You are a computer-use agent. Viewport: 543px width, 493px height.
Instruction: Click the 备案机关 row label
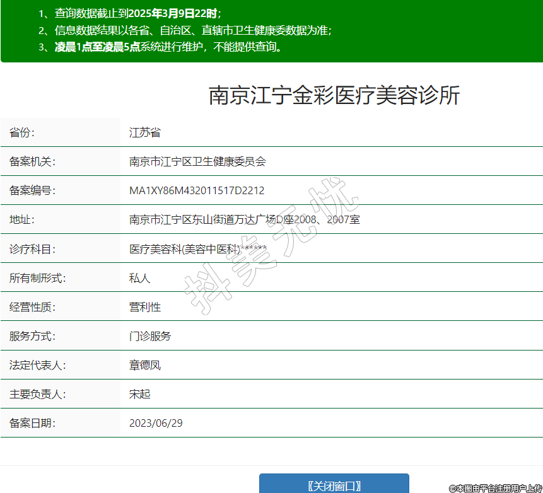point(32,162)
